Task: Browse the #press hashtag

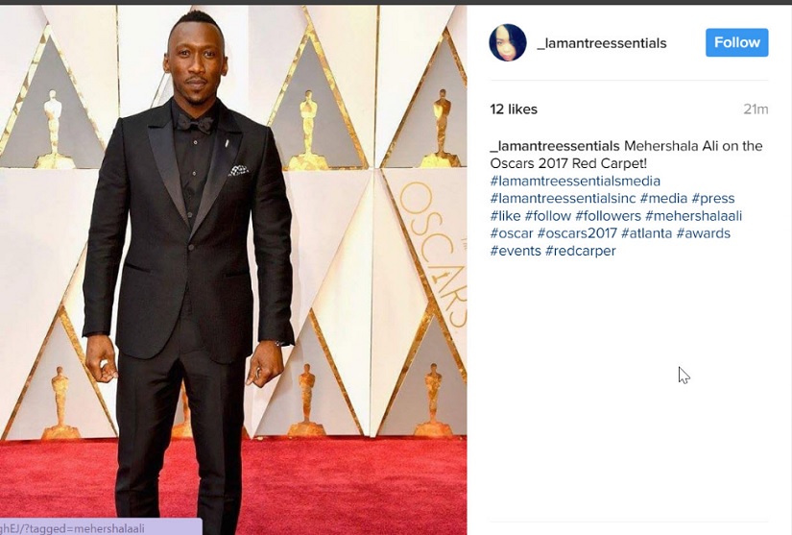Action: click(x=713, y=198)
